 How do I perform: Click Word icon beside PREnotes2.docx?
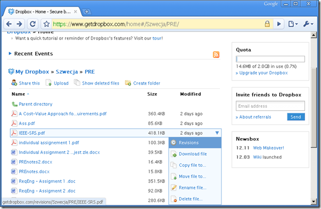[x=14, y=162]
